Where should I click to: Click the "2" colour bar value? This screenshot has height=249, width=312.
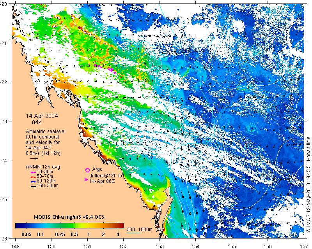[103, 235]
